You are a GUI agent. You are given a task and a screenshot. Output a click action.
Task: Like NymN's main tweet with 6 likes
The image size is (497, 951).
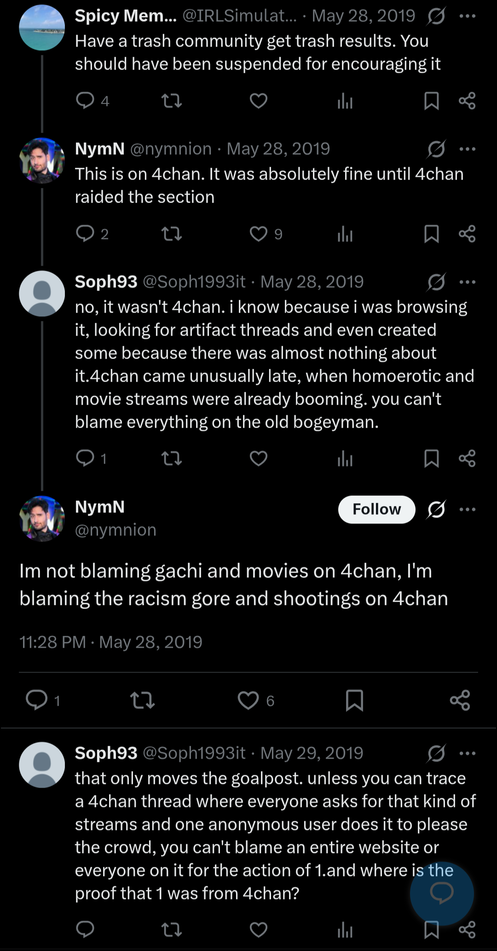[x=248, y=700]
